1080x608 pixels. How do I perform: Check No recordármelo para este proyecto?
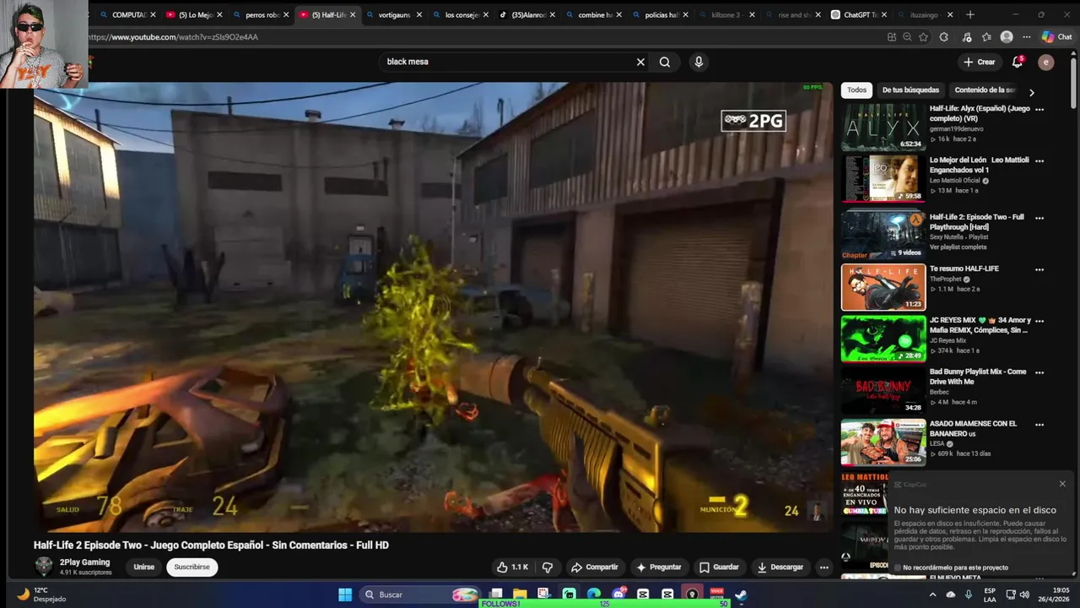(x=897, y=567)
